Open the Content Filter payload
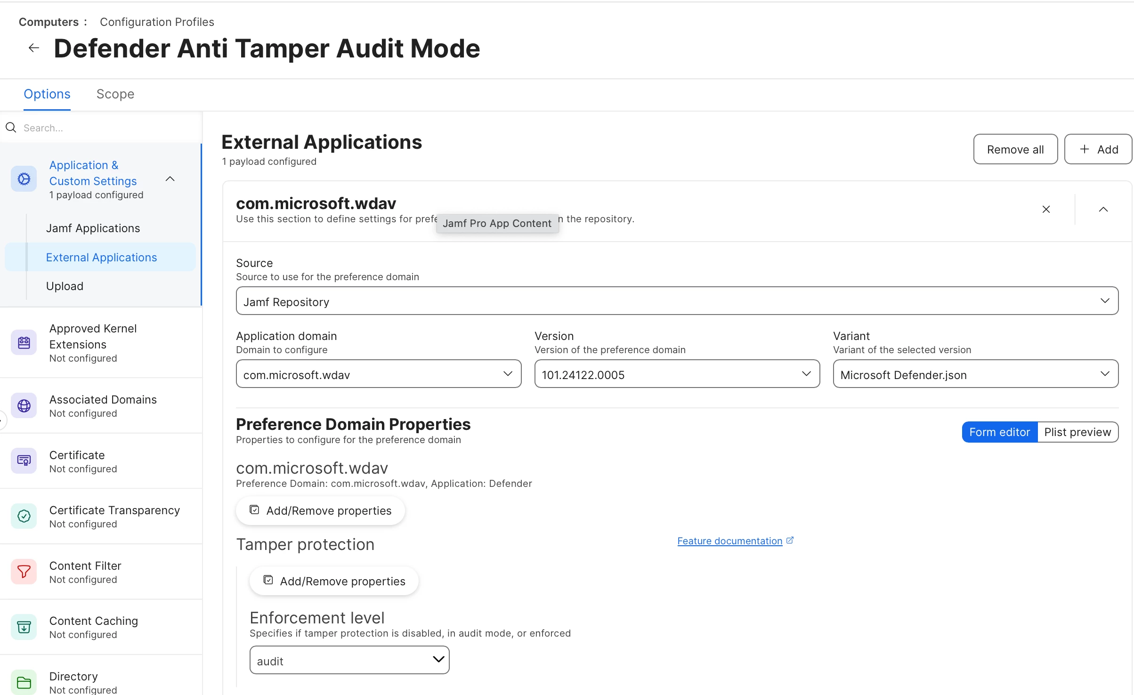1134x695 pixels. click(x=101, y=572)
